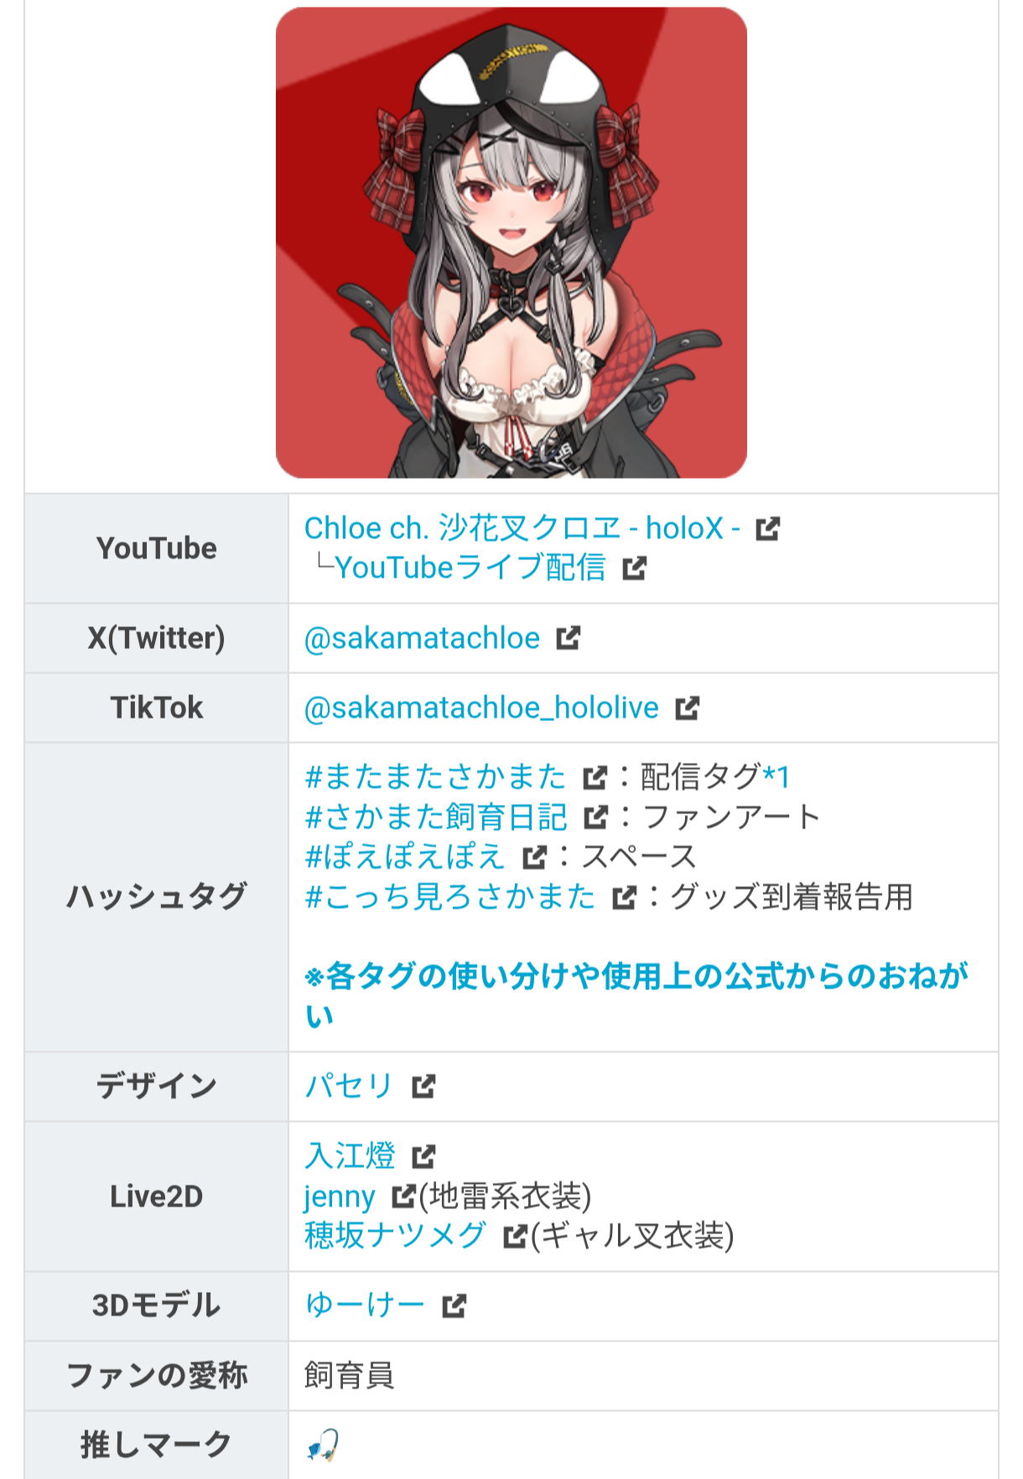Click external-link icon beside Chloe ch. YouTube channel
This screenshot has width=1023, height=1479.
click(767, 529)
